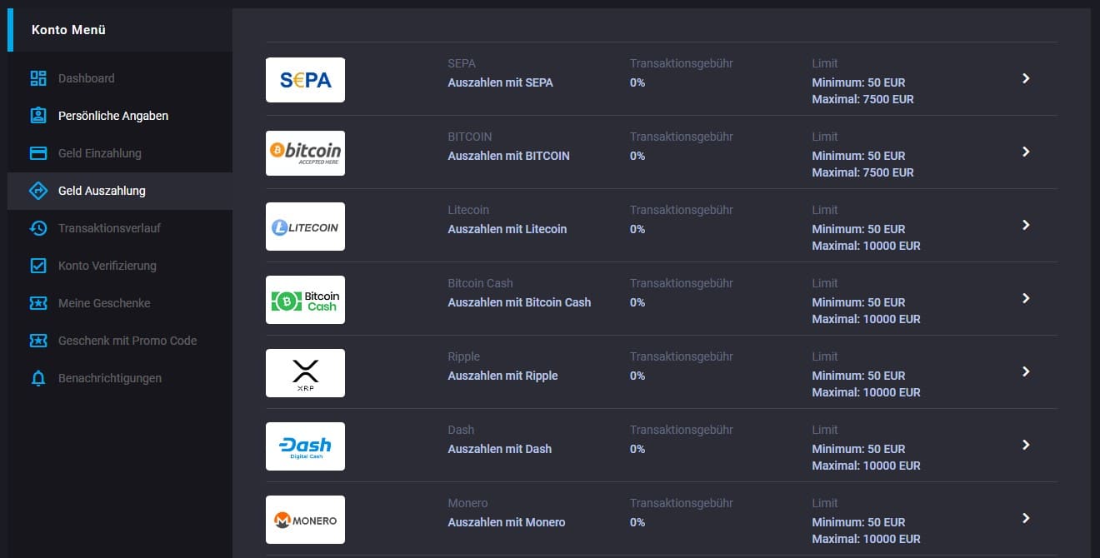Click the Geld Einzahlung card icon
Viewport: 1100px width, 558px height.
pos(38,153)
